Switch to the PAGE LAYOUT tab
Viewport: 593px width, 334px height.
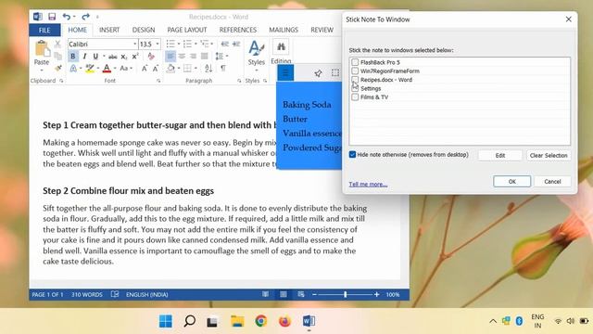[187, 30]
